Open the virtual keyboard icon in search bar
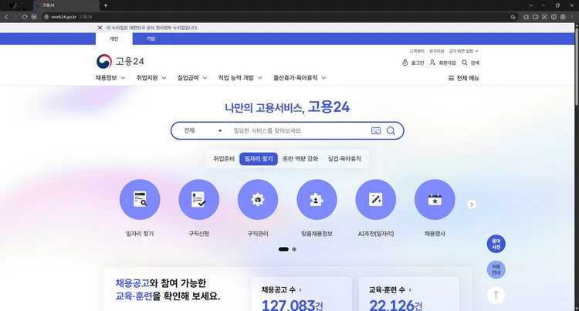579x311 pixels. click(376, 130)
